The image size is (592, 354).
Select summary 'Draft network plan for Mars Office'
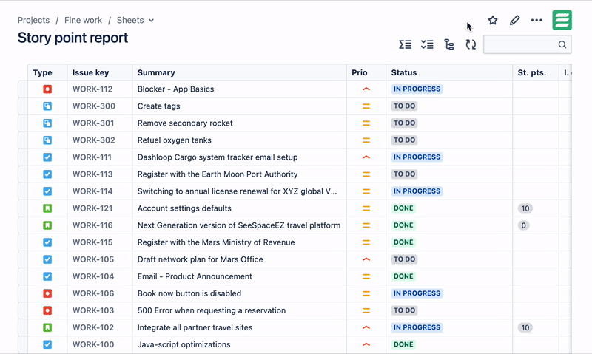(x=200, y=259)
